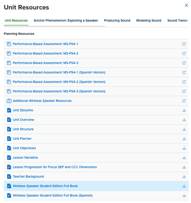This screenshot has height=203, width=191.
Task: Open external link icon for Additional Wireless Speaker Resources
Action: pos(184,101)
